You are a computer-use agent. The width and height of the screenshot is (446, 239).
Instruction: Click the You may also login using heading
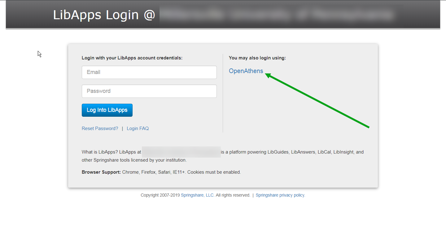[x=257, y=58]
